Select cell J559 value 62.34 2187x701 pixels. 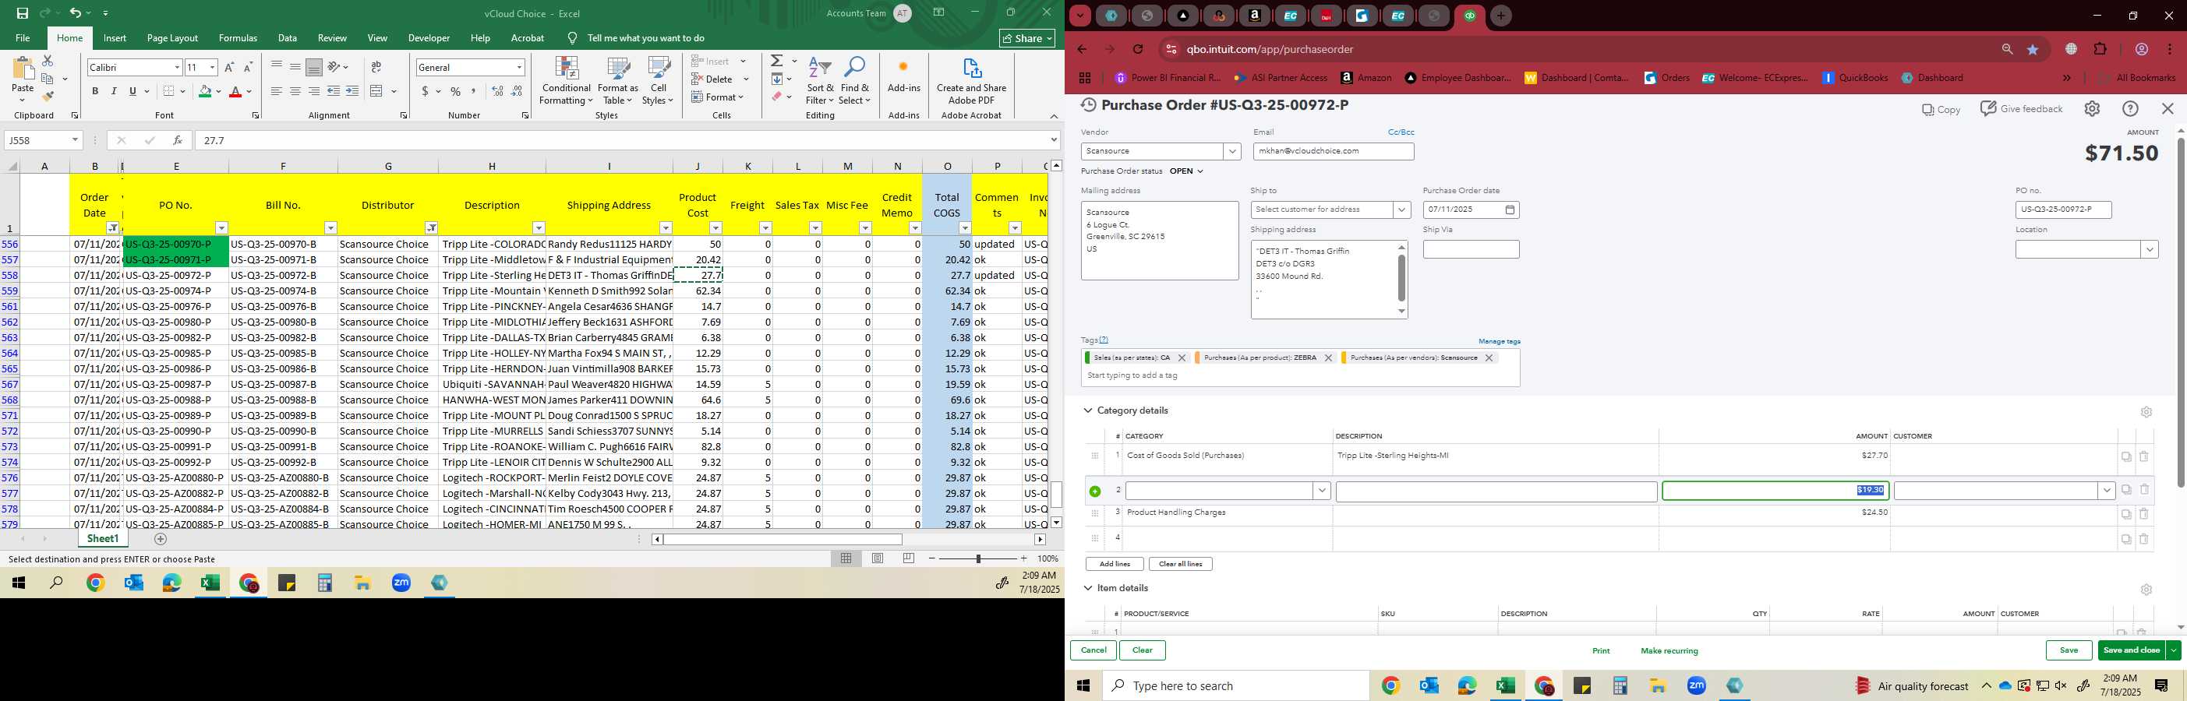[698, 291]
